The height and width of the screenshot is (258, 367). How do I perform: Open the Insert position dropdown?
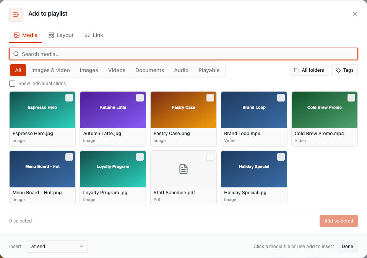pos(57,246)
